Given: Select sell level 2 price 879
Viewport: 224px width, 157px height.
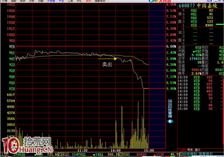Looking at the screenshot, I should click(x=194, y=22).
